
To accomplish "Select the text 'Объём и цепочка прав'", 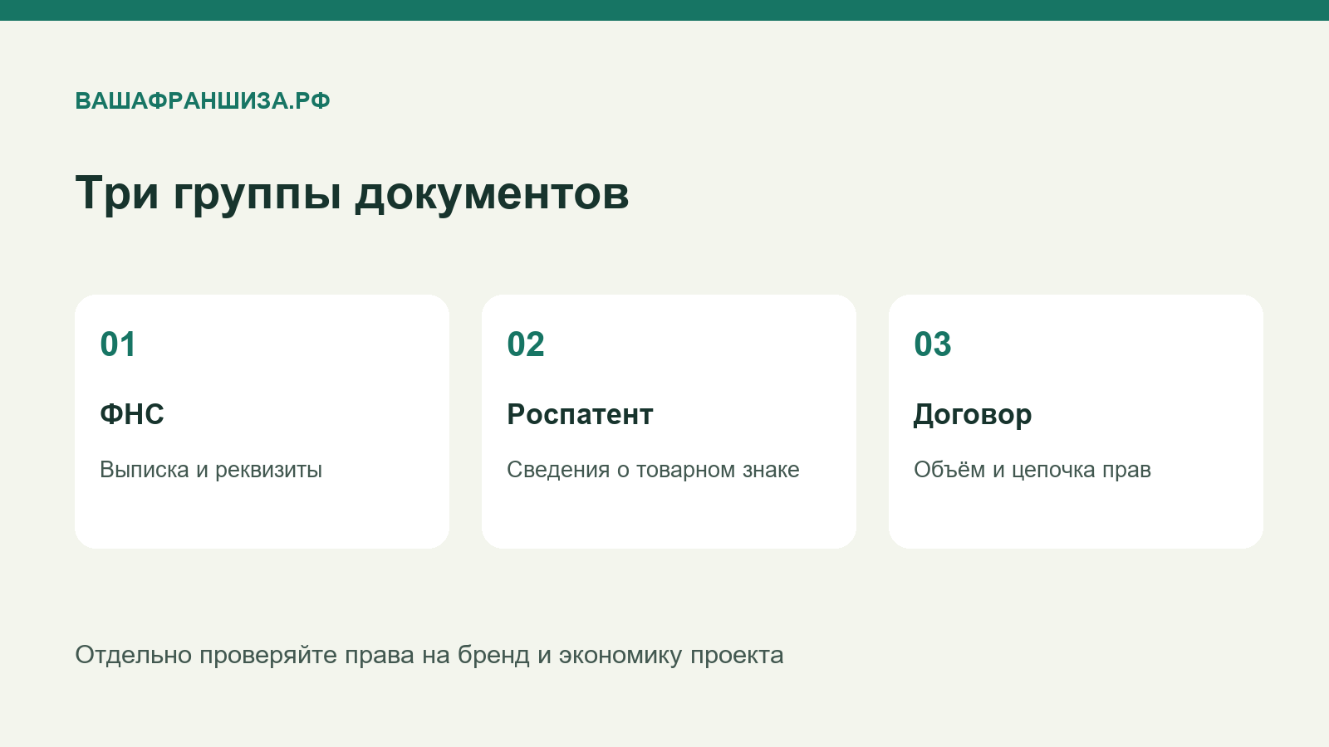I will [1032, 470].
